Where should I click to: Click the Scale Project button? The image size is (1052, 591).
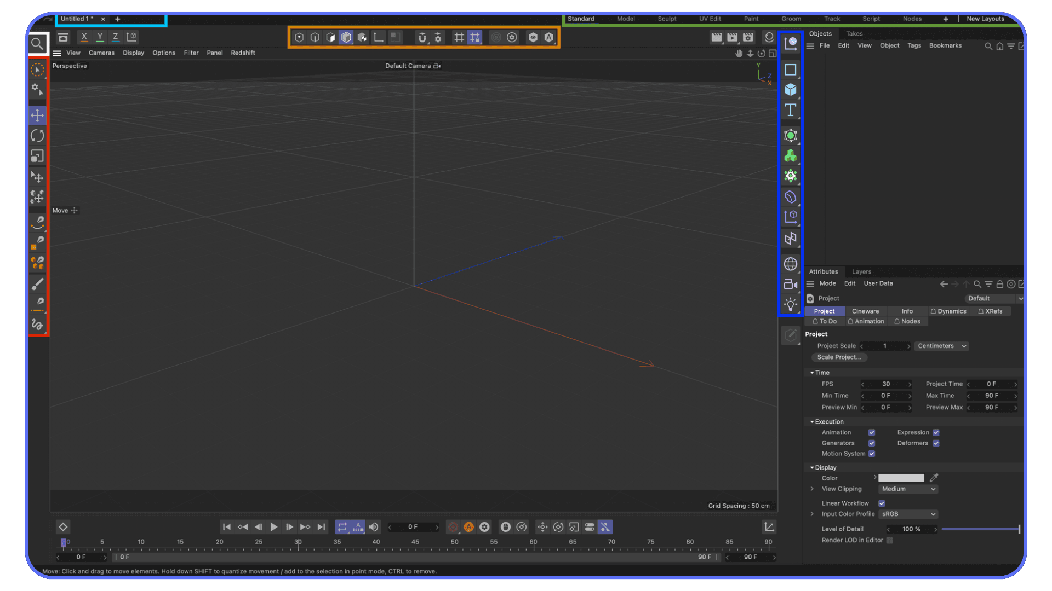click(x=839, y=357)
